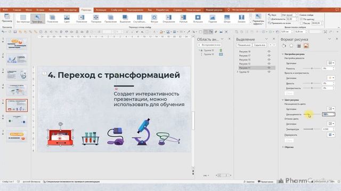341x191 pixels.
Task: Open sharpness presets 'Заготовки' dropdown
Action: coord(331,63)
